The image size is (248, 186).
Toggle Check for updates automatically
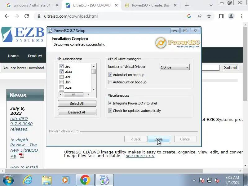(x=110, y=111)
